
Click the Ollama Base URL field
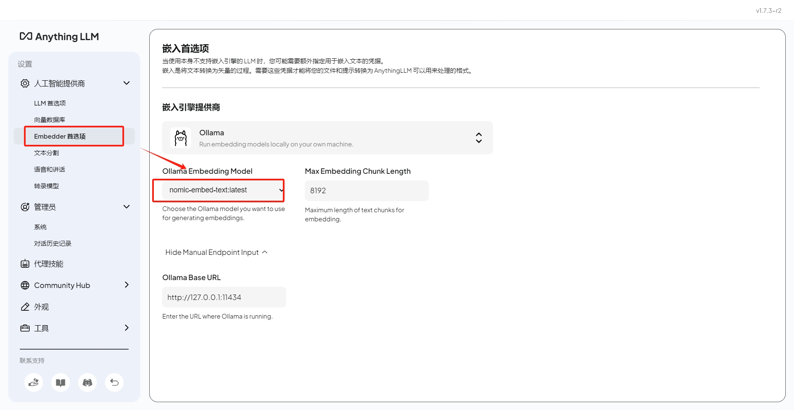pos(224,297)
